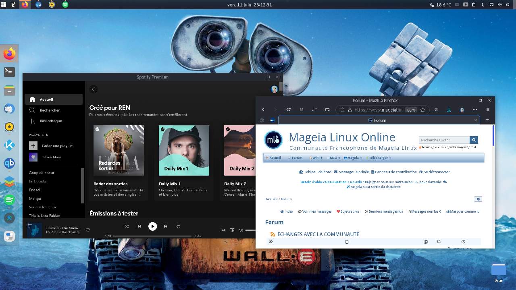This screenshot has height=290, width=516.
Task: Go back in the Firefox window
Action: coord(263,110)
